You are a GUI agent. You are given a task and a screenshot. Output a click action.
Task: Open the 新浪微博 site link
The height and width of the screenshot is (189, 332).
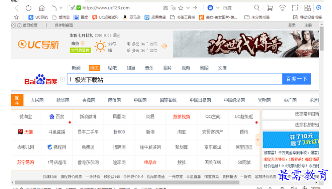(x=88, y=117)
